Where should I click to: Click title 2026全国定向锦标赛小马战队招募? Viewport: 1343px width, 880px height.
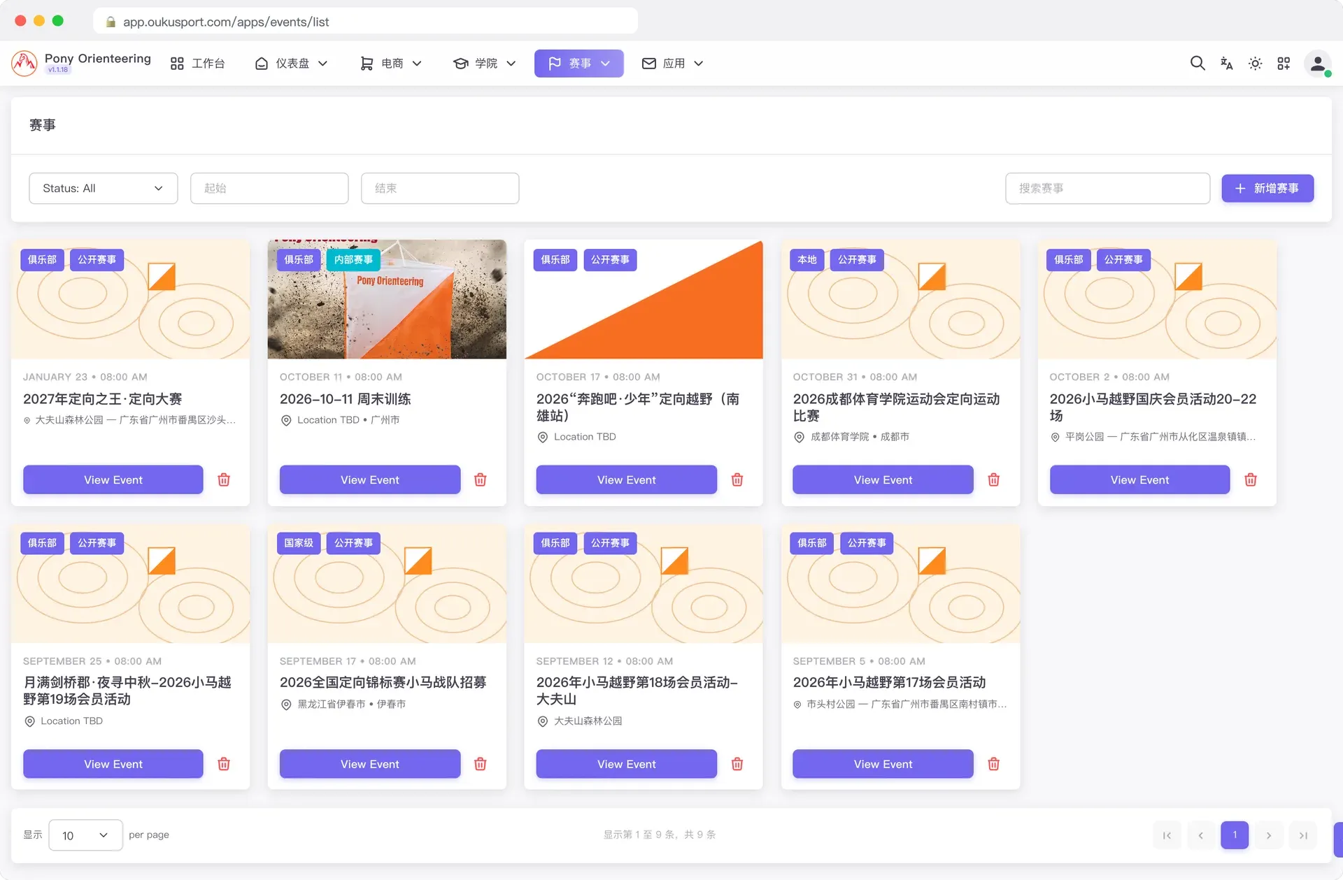click(383, 682)
